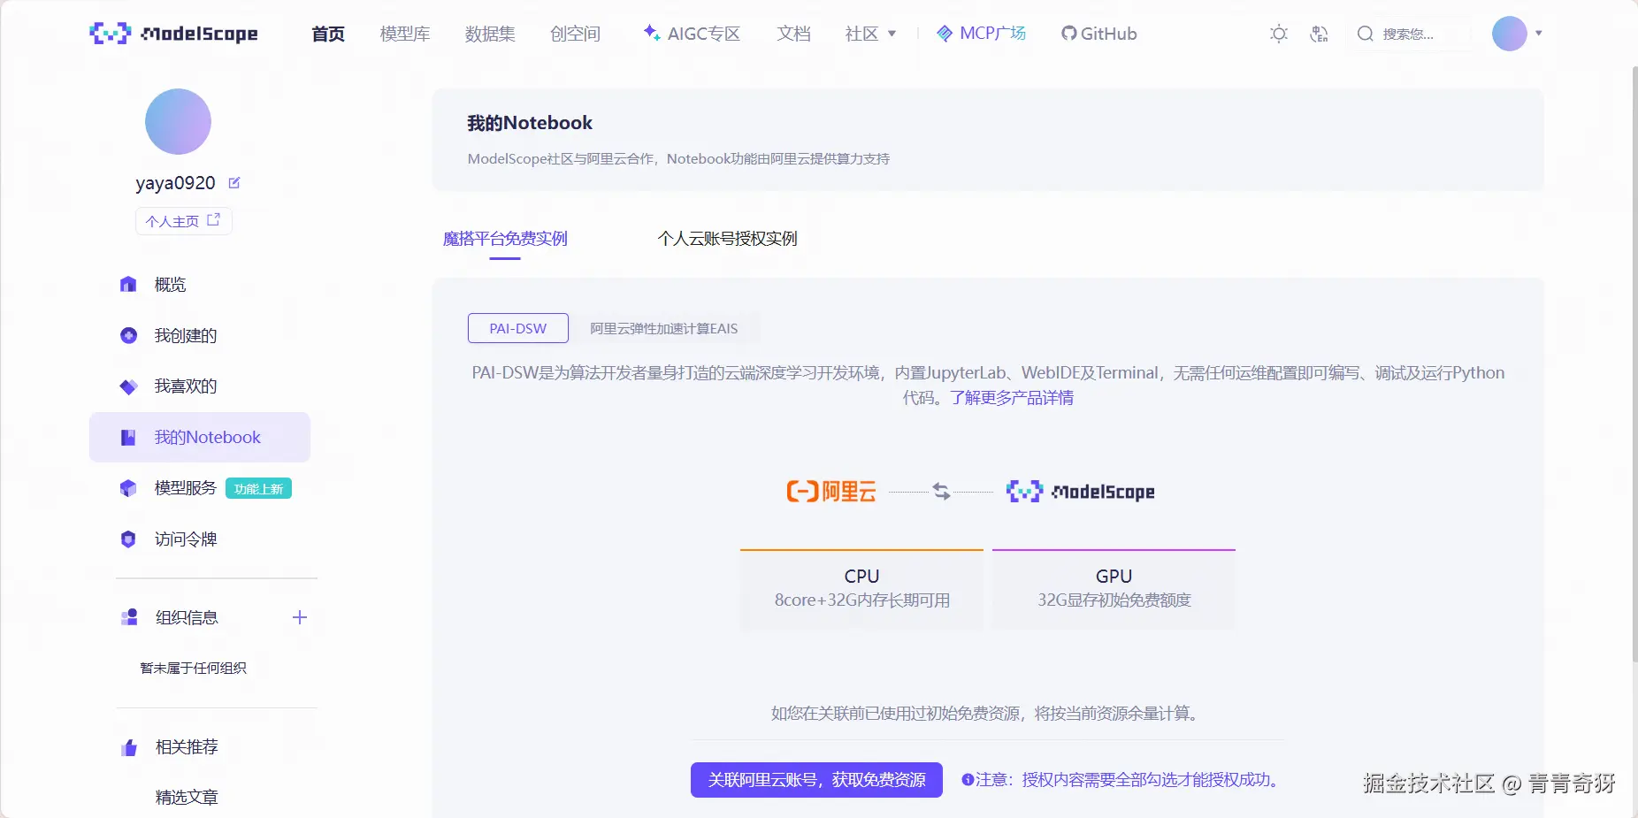Viewport: 1638px width, 818px height.
Task: Open the header user avatar menu
Action: tap(1510, 34)
